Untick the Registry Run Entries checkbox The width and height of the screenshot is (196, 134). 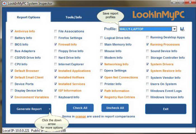tap(101, 97)
